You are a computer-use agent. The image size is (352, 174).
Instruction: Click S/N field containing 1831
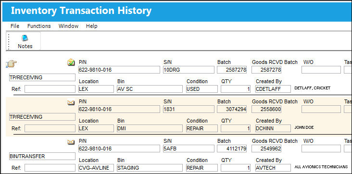pos(189,109)
